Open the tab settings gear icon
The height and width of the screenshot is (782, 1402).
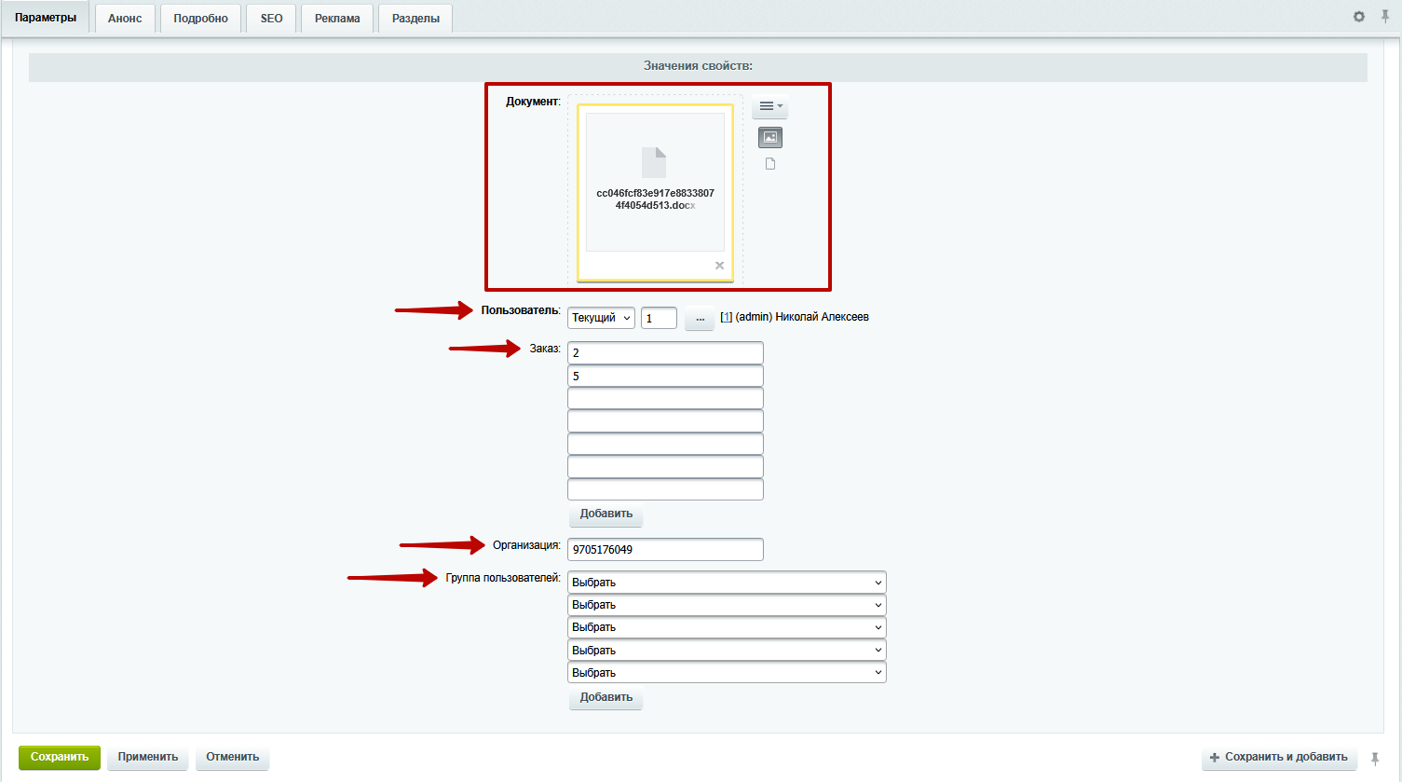point(1359,17)
